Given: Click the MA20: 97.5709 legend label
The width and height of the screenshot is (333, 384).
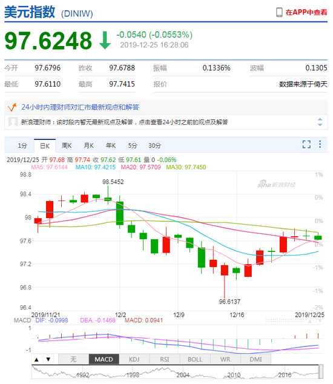Looking at the screenshot, I should 141,167.
